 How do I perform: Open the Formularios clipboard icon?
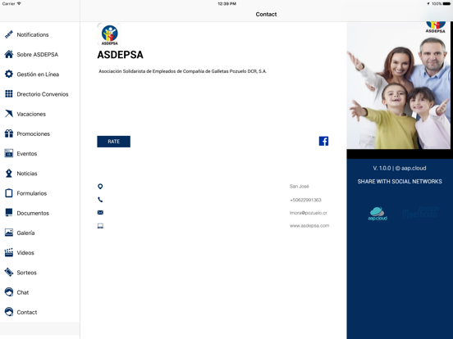click(x=9, y=193)
